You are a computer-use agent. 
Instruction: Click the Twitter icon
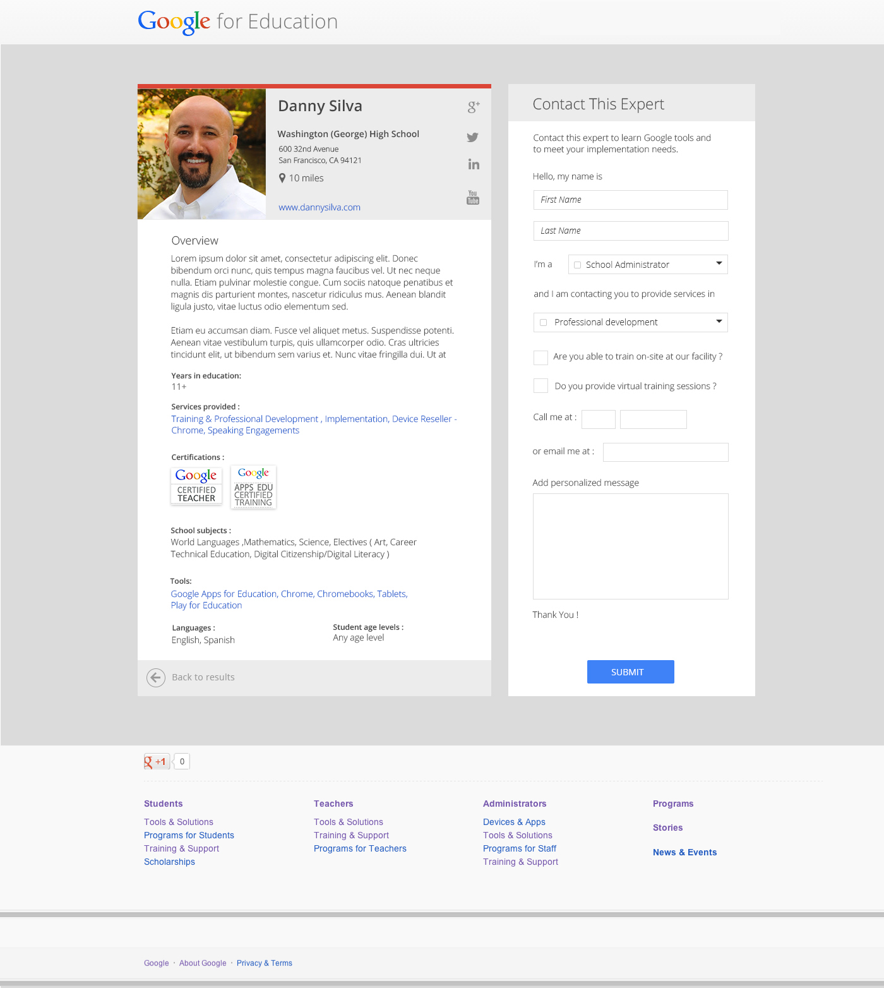click(x=472, y=137)
